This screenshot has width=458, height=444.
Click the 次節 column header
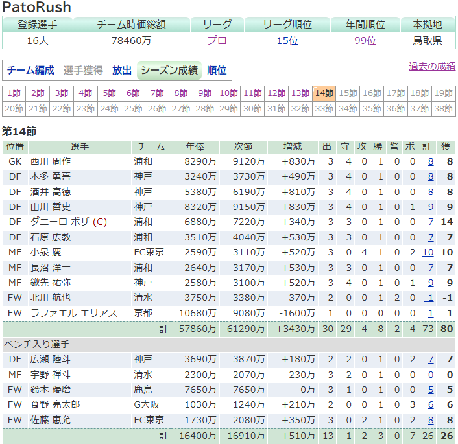pyautogui.click(x=243, y=146)
